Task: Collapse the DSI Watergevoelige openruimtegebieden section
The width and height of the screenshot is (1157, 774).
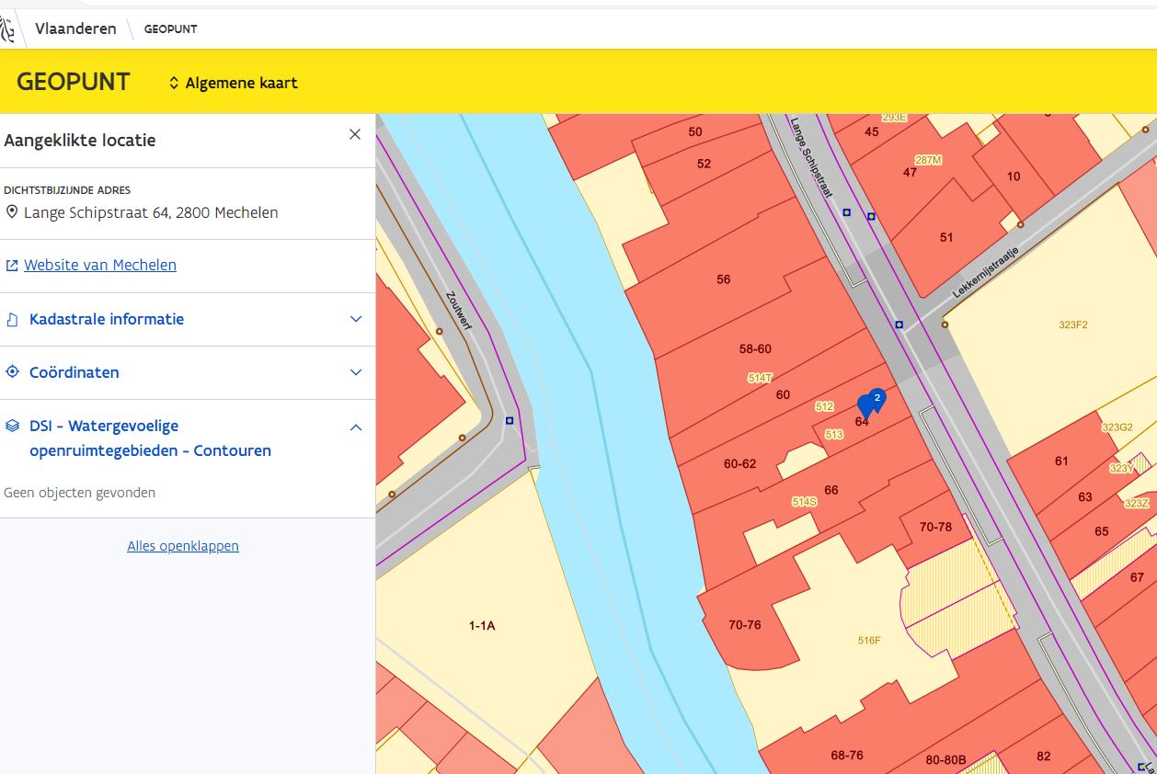Action: [x=356, y=427]
